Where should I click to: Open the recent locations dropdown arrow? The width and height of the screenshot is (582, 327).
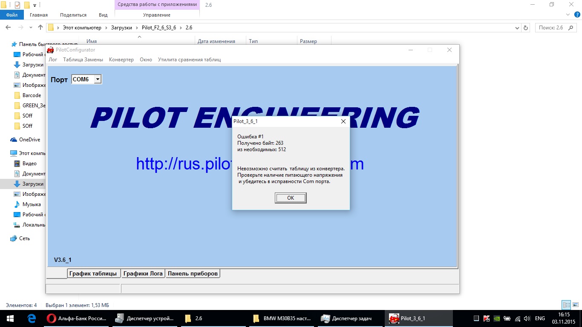coord(31,28)
